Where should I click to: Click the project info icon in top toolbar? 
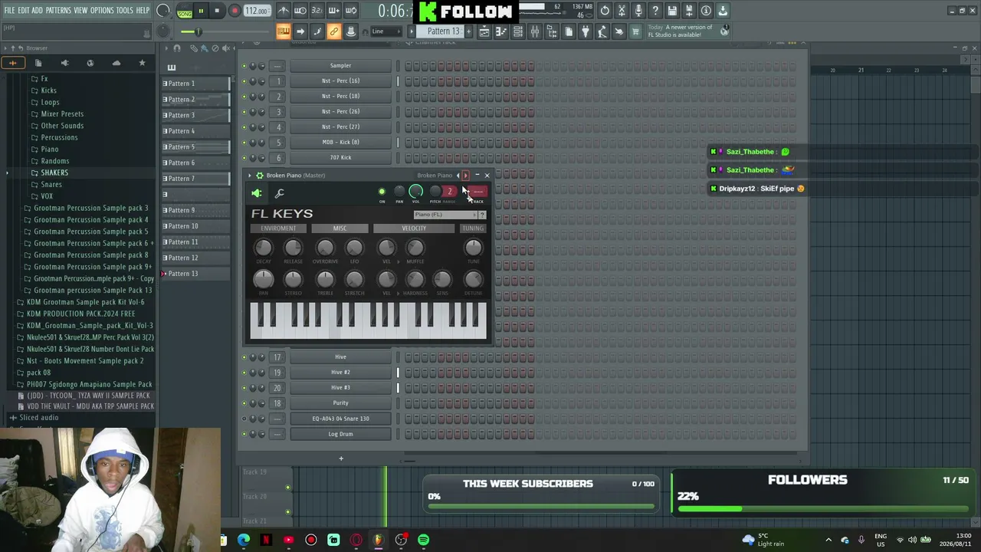point(706,11)
